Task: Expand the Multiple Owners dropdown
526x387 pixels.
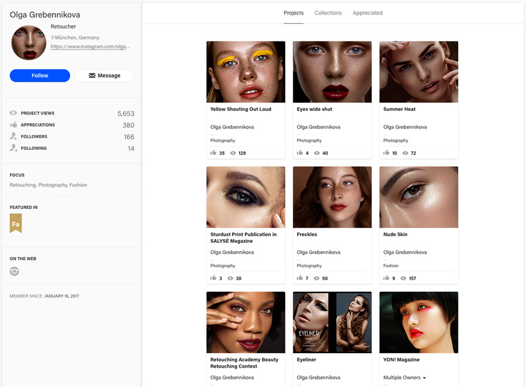Action: pos(404,378)
